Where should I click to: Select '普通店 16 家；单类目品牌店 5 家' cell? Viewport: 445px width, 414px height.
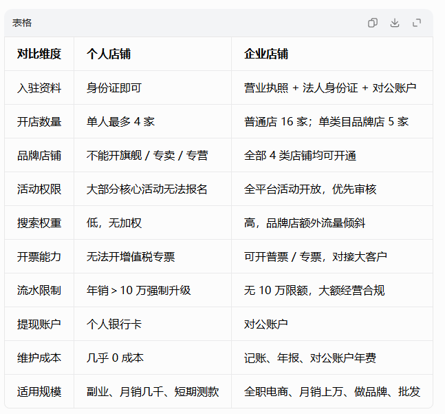pos(327,122)
